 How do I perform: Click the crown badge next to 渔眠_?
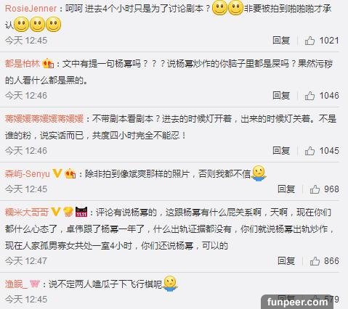tap(35, 284)
